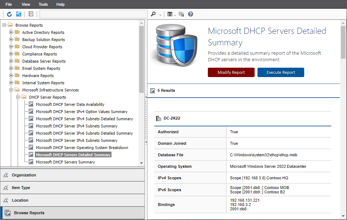The height and width of the screenshot is (220, 347).
Task: Click the DC-2K22 server heading
Action: coord(172,118)
